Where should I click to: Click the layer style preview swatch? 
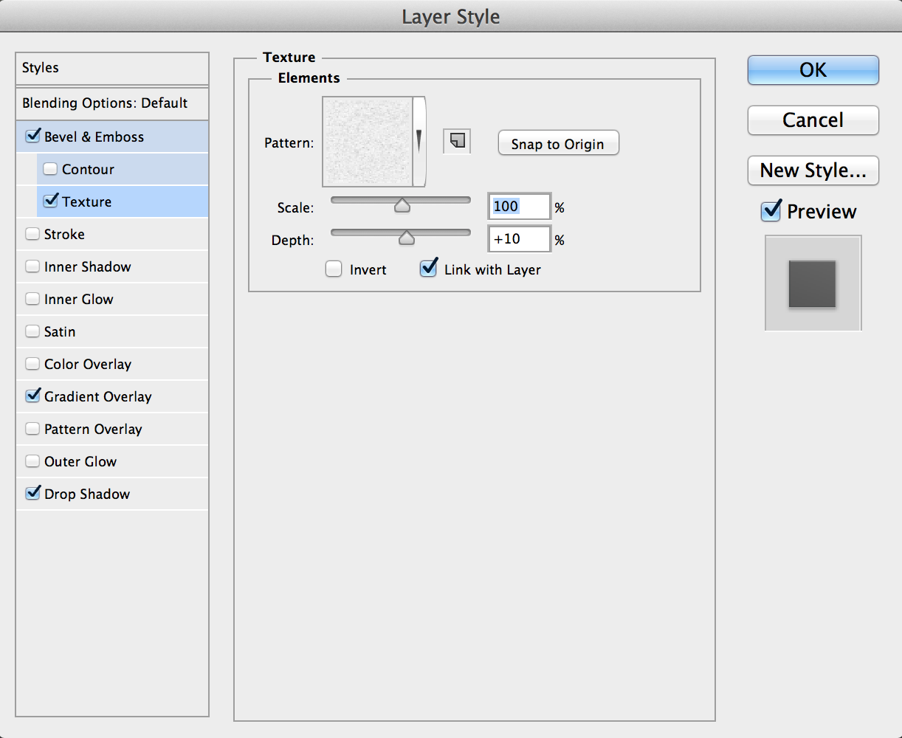[x=812, y=283]
